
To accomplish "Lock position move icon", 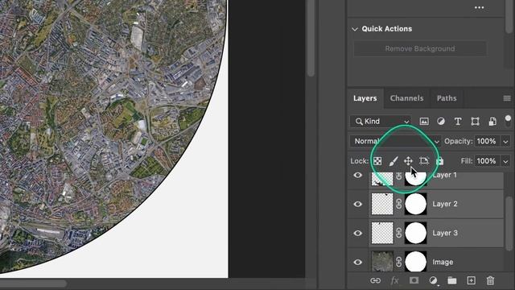I will pos(408,161).
